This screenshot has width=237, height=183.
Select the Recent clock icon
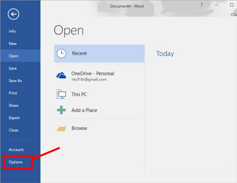(61, 53)
